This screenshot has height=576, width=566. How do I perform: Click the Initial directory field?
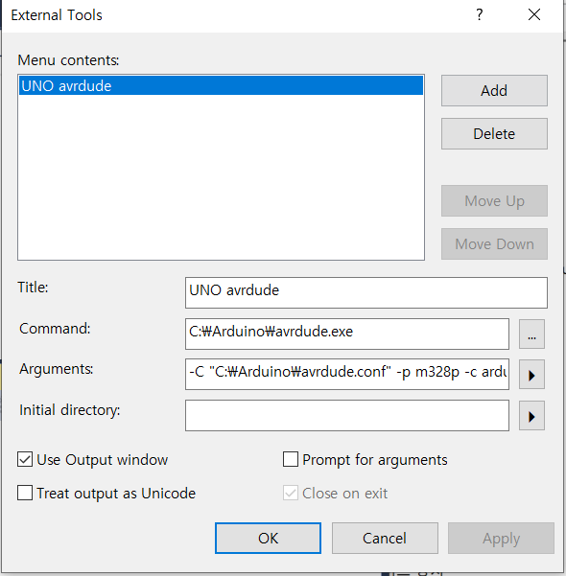point(347,416)
